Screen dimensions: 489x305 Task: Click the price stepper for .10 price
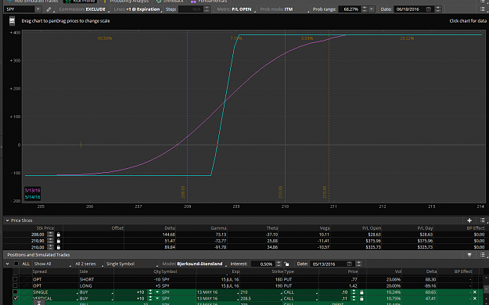pyautogui.click(x=354, y=292)
